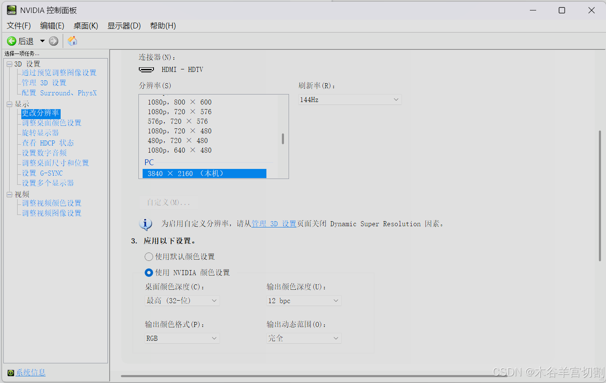The width and height of the screenshot is (606, 383).
Task: Click the horizontal scrollbar at panel bottom
Action: coord(314,376)
